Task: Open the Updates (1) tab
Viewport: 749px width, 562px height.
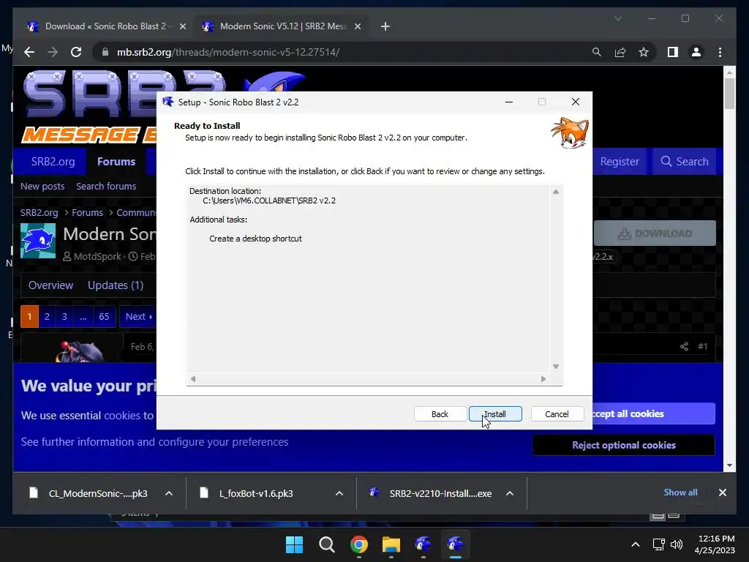Action: [x=116, y=285]
